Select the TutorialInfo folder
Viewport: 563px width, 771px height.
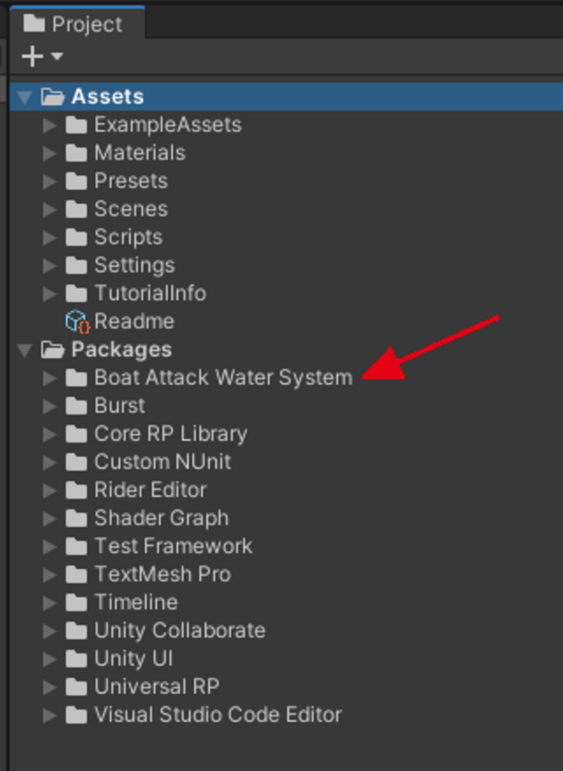(150, 293)
